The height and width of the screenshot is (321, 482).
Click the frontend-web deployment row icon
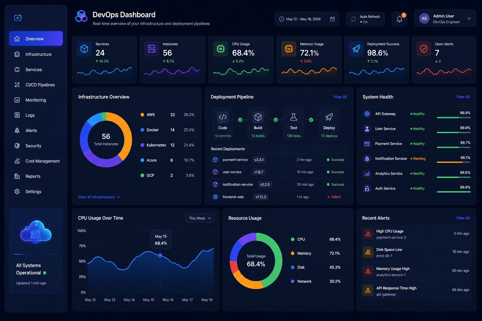pos(215,197)
